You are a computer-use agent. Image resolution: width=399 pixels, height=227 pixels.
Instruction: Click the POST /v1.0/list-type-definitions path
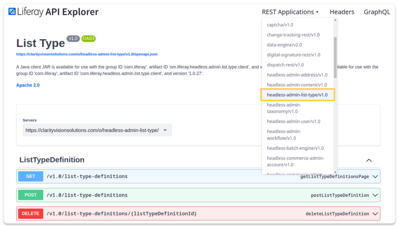coord(87,195)
